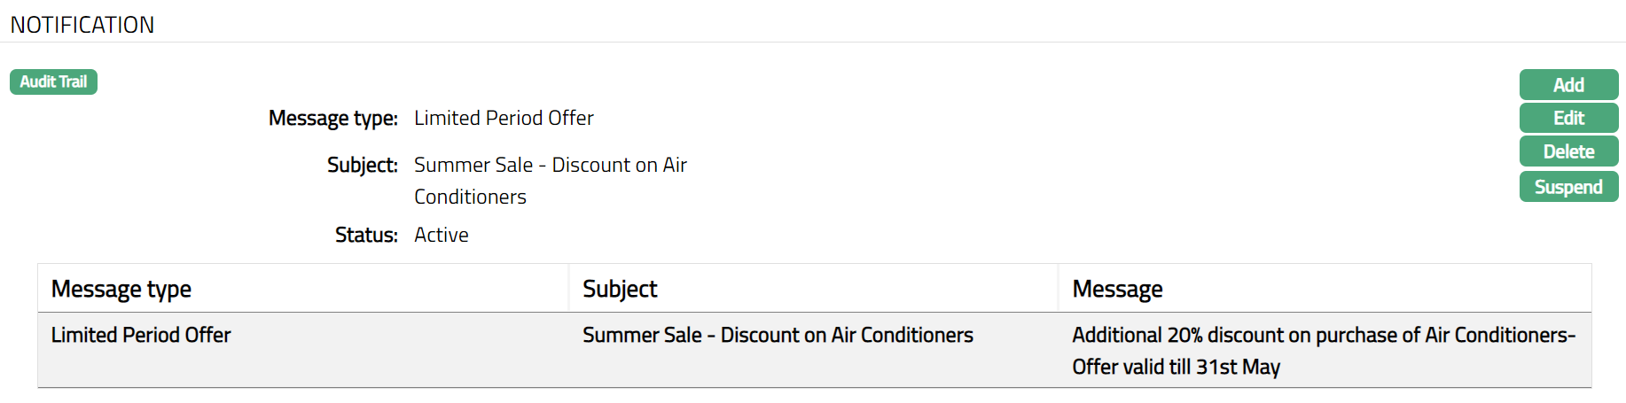The width and height of the screenshot is (1626, 403).
Task: Sort by the Subject column header
Action: click(x=620, y=290)
